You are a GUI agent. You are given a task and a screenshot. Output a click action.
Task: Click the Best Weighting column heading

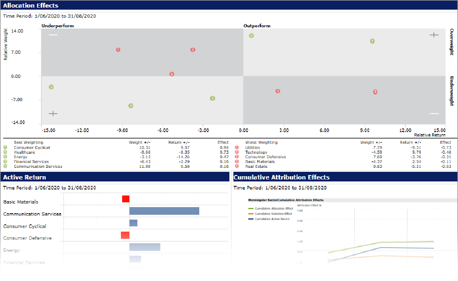pos(29,143)
